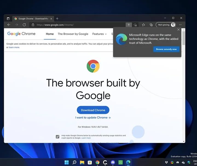Add this page to favorites with the star-plus icon

pos(135,25)
